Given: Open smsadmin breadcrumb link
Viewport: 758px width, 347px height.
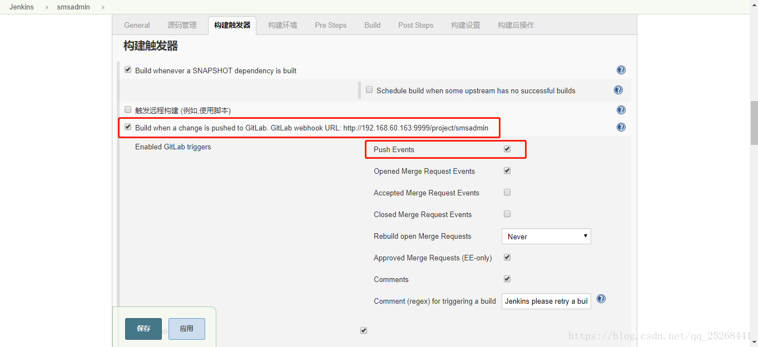Looking at the screenshot, I should point(73,7).
